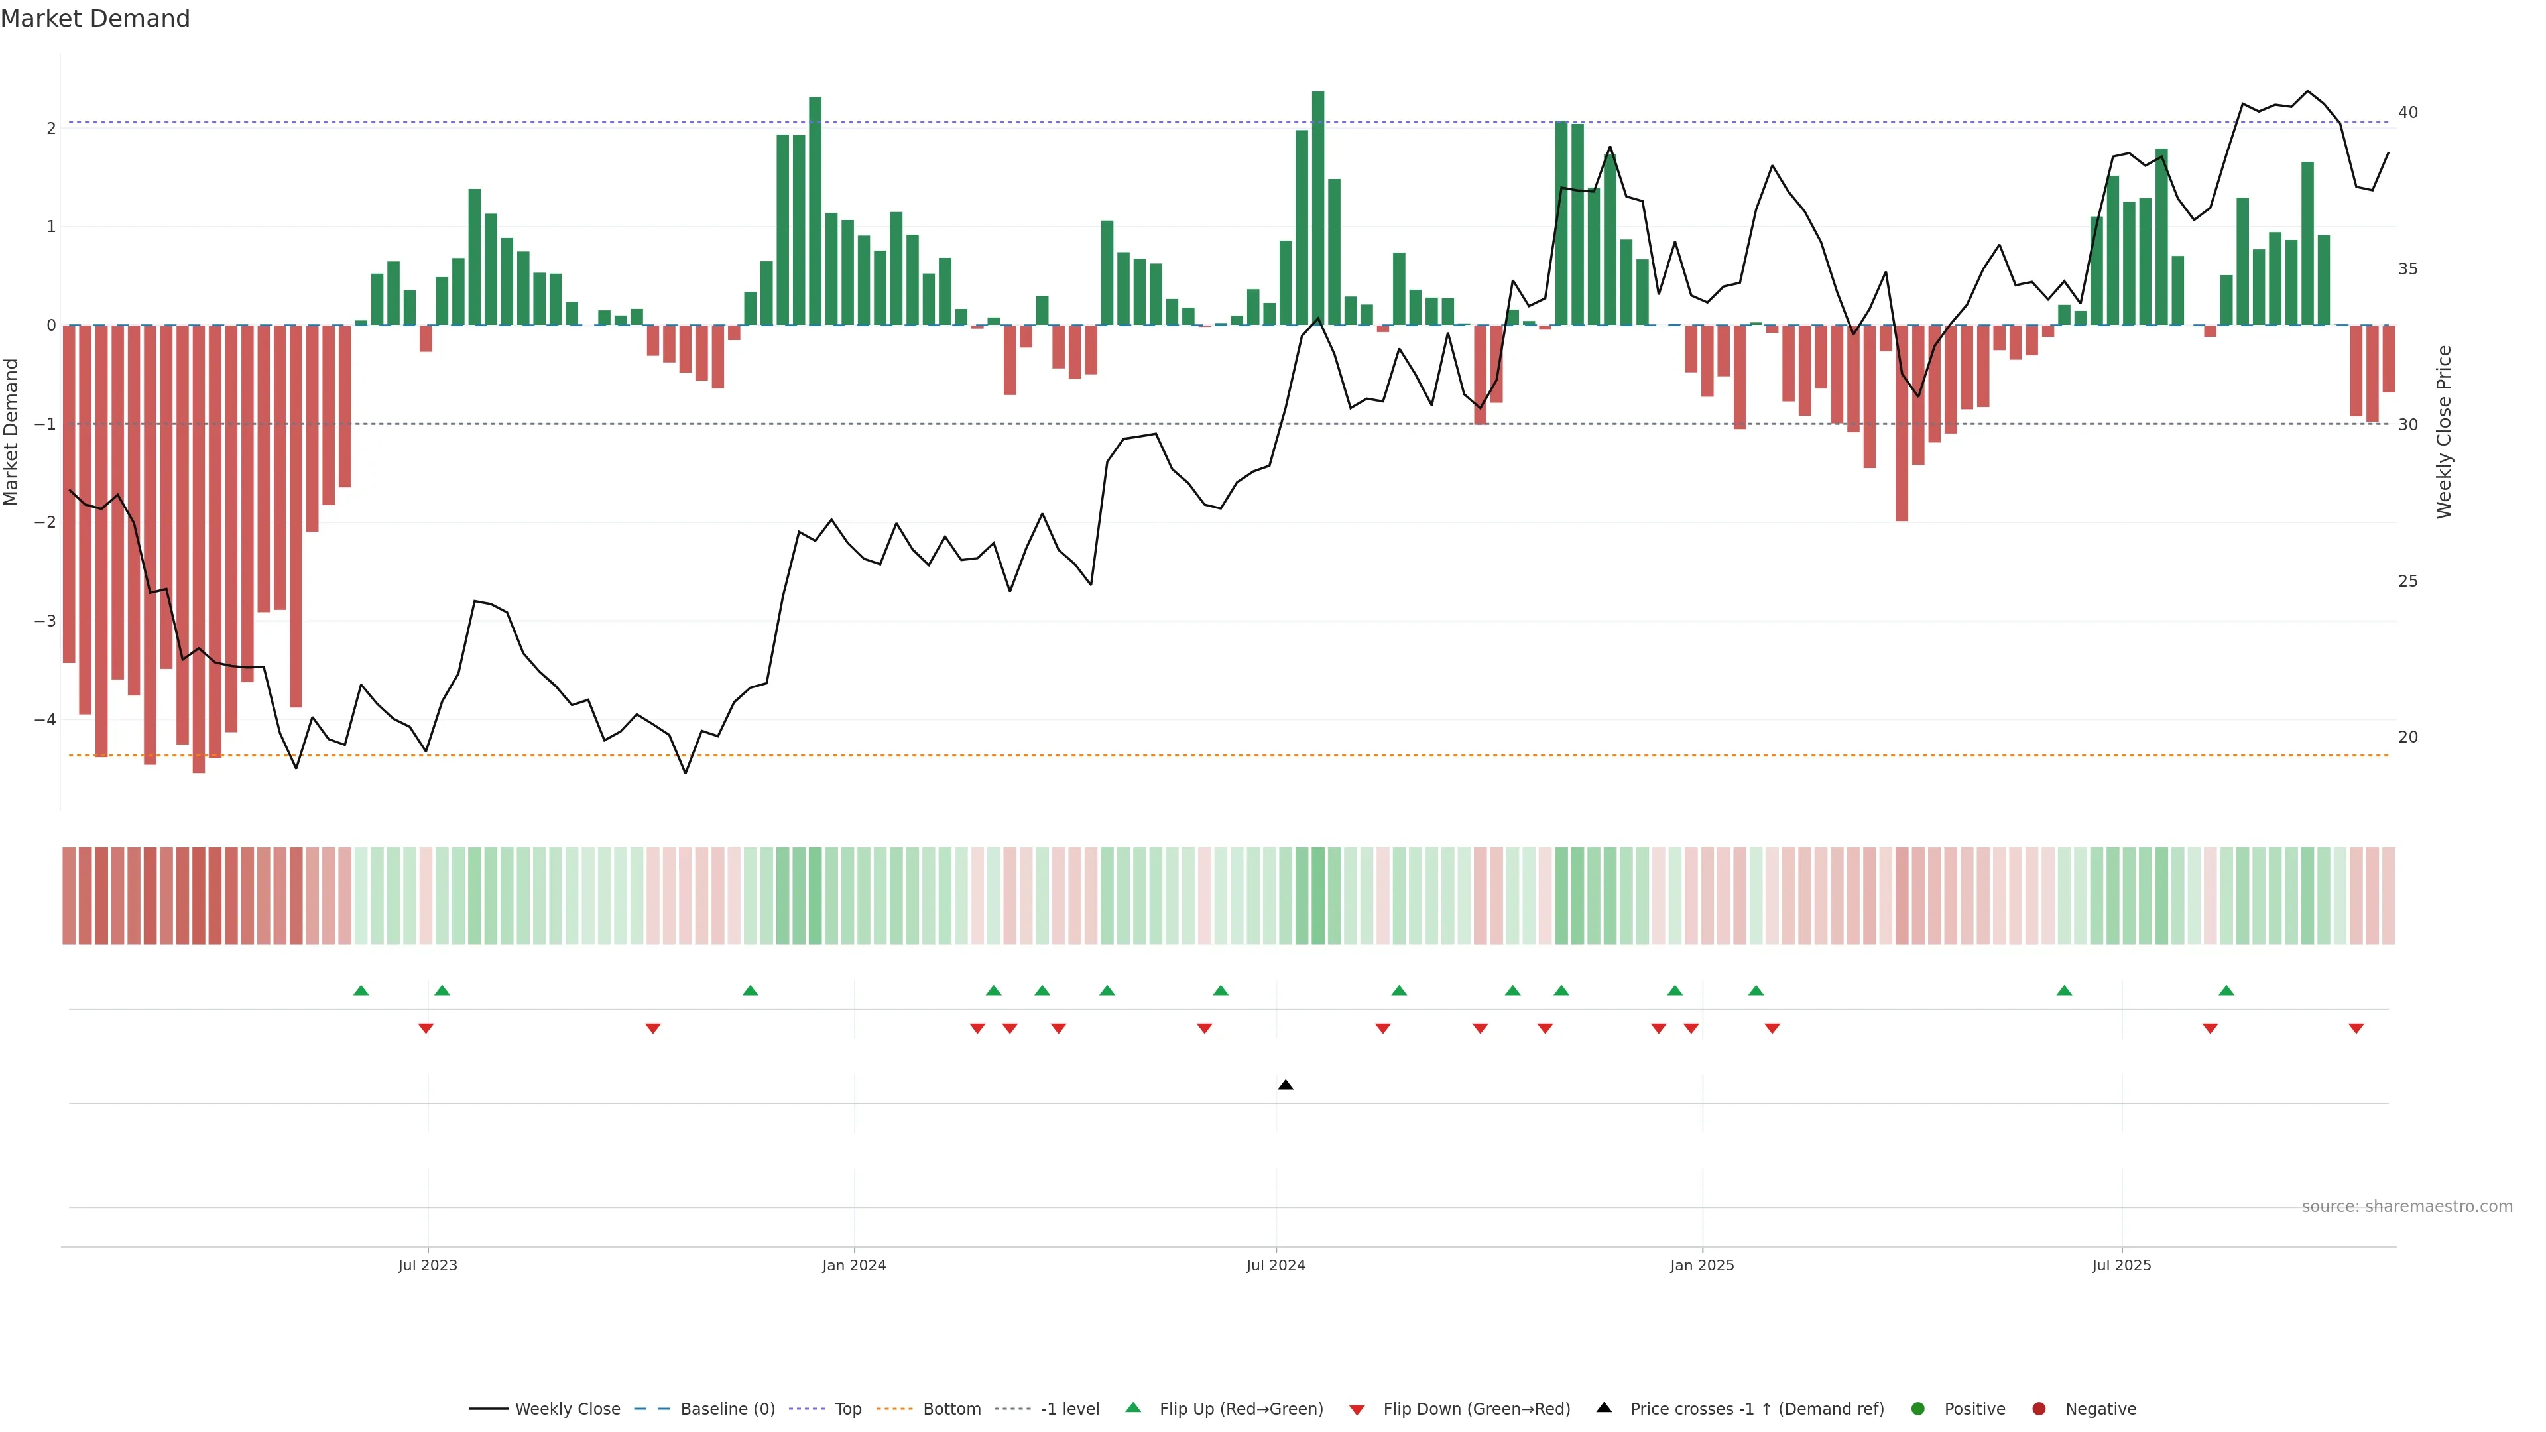Click the Jul 2025 x-axis label
Image resolution: width=2546 pixels, height=1432 pixels.
2121,1266
